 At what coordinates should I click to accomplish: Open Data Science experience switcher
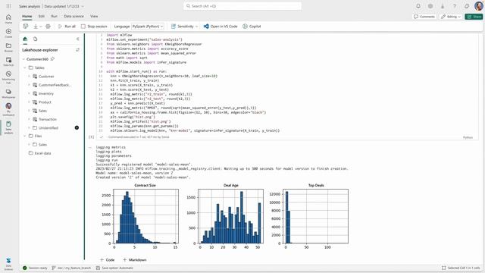[8, 263]
